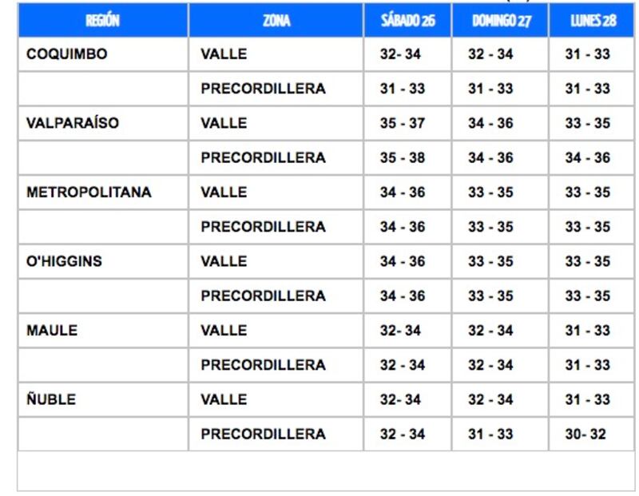Click VALLE zone in the COQUIMBO row
The width and height of the screenshot is (639, 496).
coord(276,54)
